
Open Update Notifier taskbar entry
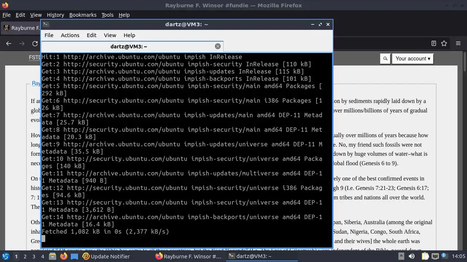106,256
